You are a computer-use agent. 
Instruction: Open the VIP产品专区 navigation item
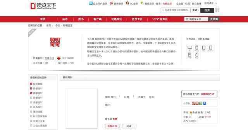(x=160, y=19)
